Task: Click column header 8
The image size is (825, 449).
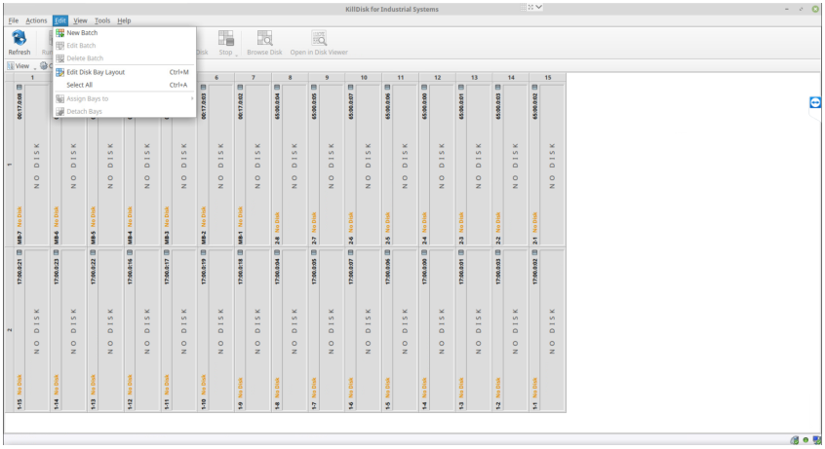Action: click(x=290, y=77)
